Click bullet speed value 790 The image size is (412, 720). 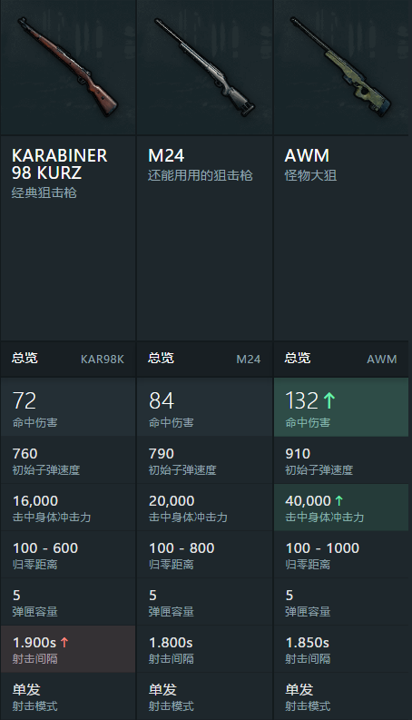[x=162, y=454]
